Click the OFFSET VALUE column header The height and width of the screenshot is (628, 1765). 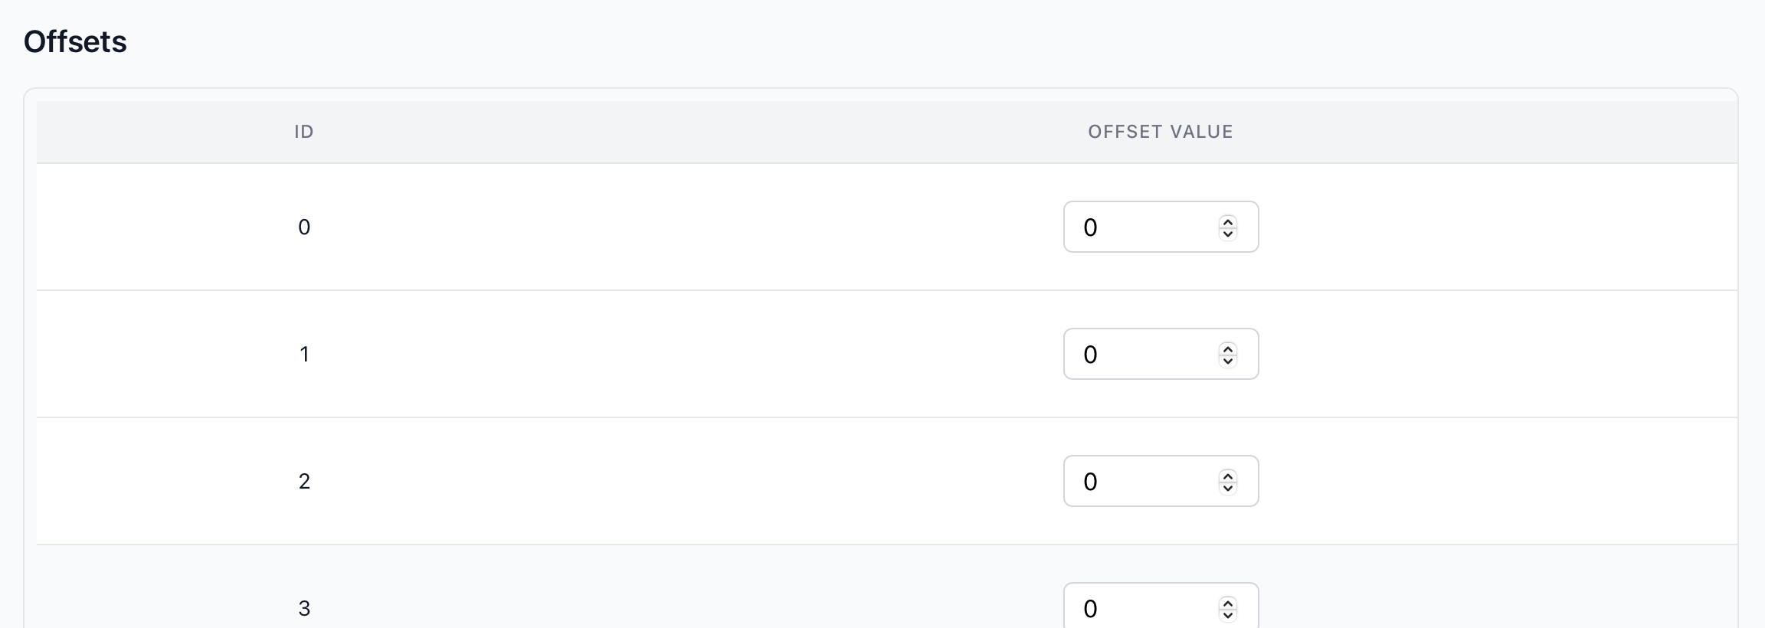1161,132
